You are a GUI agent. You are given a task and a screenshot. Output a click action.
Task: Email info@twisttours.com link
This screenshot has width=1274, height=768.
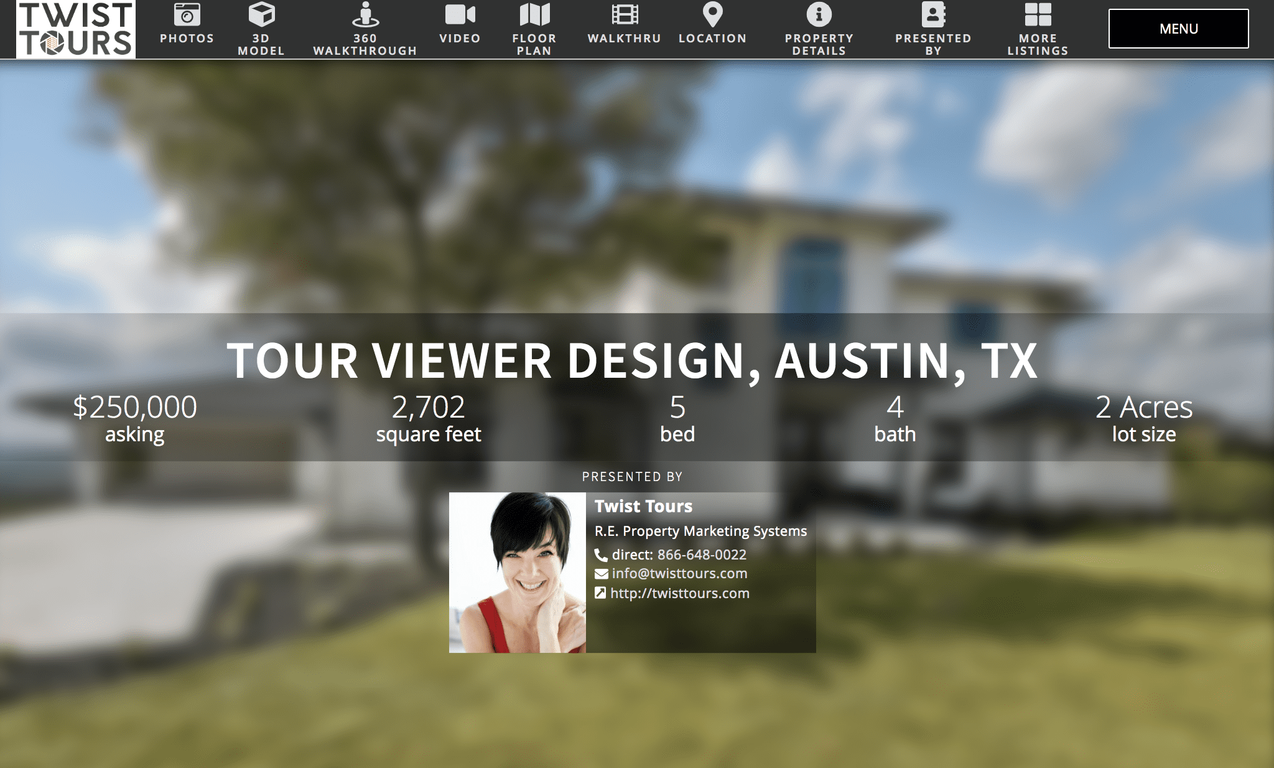pyautogui.click(x=679, y=573)
